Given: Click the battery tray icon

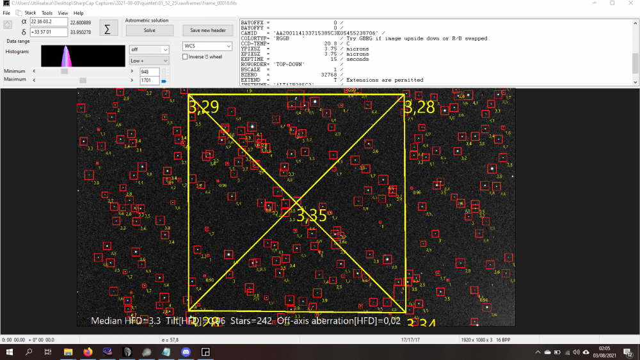Looking at the screenshot, I should (557, 352).
